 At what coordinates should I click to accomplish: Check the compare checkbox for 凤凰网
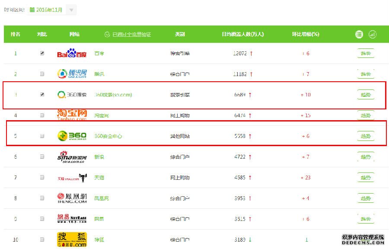(42, 198)
